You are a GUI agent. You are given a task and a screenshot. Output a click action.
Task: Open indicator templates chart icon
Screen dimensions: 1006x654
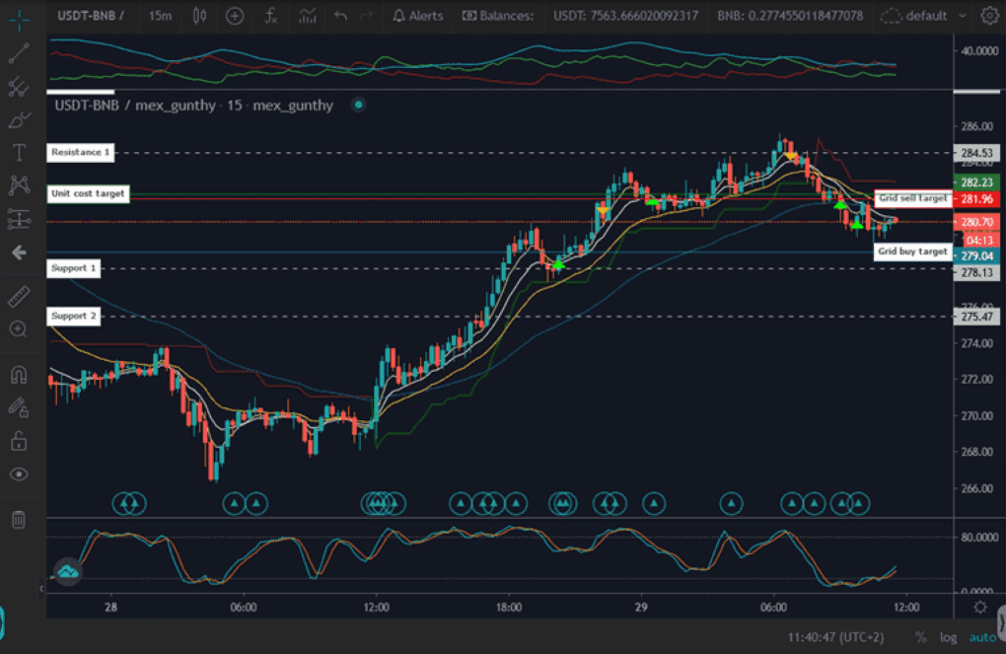pos(308,16)
